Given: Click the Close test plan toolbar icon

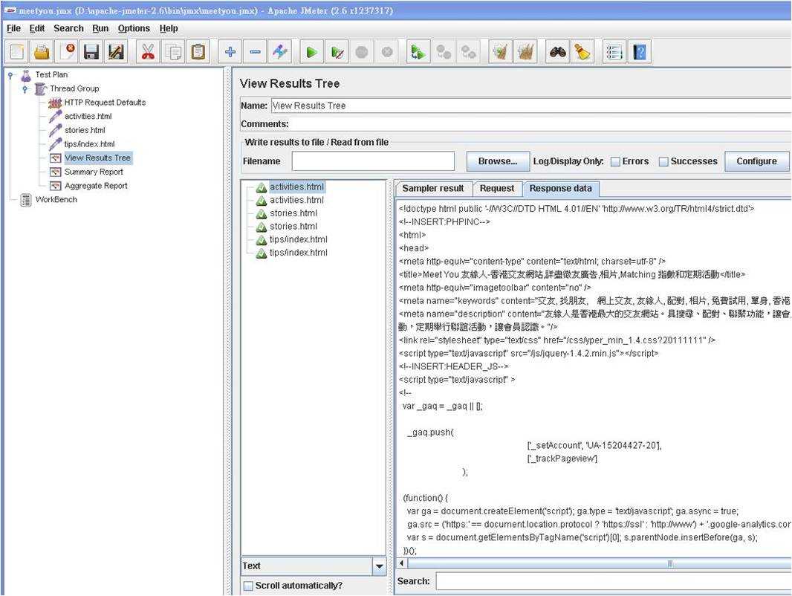Looking at the screenshot, I should click(67, 52).
